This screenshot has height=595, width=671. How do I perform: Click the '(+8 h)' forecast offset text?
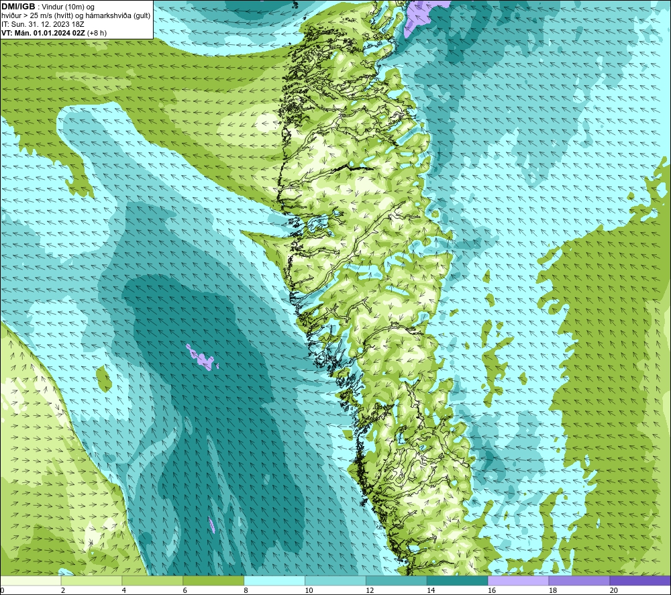coord(97,33)
